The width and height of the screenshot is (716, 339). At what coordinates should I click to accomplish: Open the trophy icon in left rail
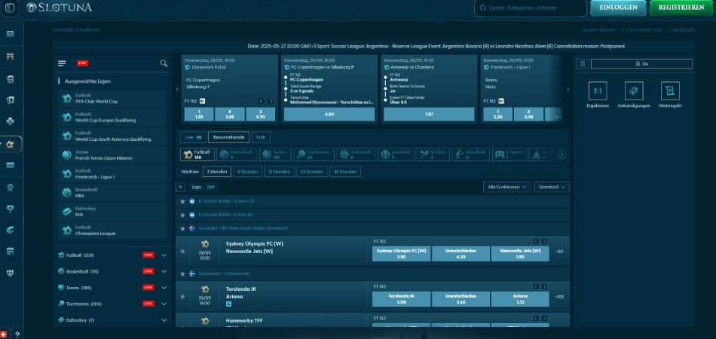(x=10, y=209)
